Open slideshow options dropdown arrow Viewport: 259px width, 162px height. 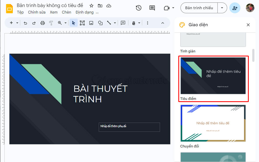coord(222,8)
